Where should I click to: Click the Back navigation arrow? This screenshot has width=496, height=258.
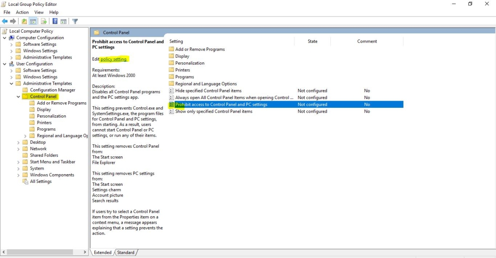[4, 21]
